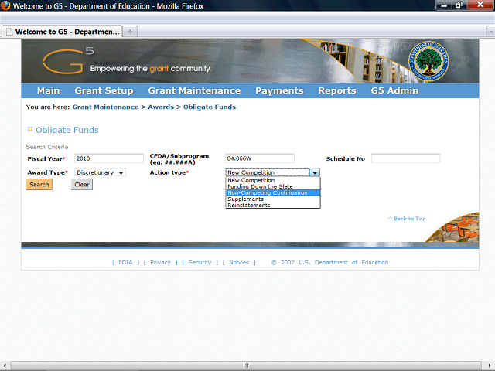495x371 pixels.
Task: Click the Grant Maintenance breadcrumb link
Action: (x=105, y=107)
